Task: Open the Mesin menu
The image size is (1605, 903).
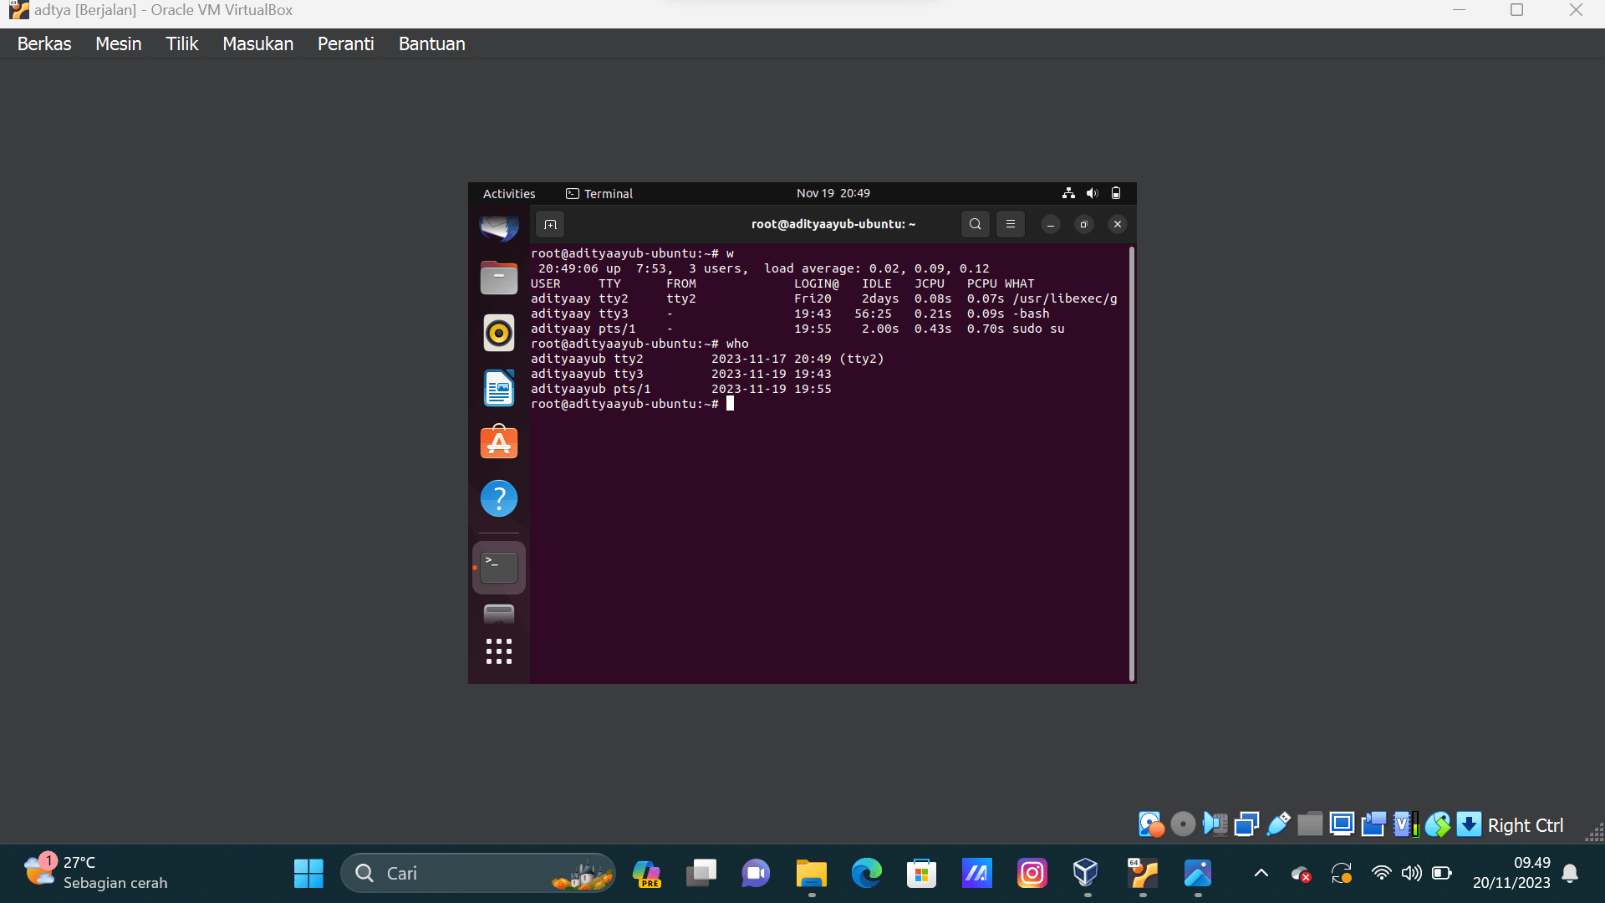Action: tap(118, 43)
